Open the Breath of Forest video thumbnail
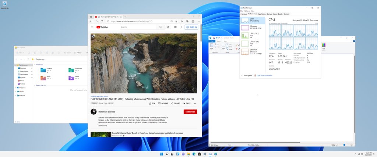 (x=101, y=135)
